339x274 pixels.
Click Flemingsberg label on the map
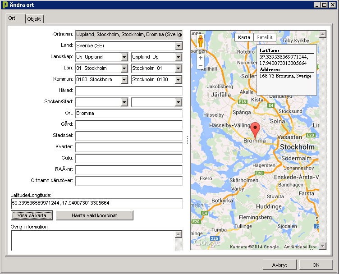255,217
